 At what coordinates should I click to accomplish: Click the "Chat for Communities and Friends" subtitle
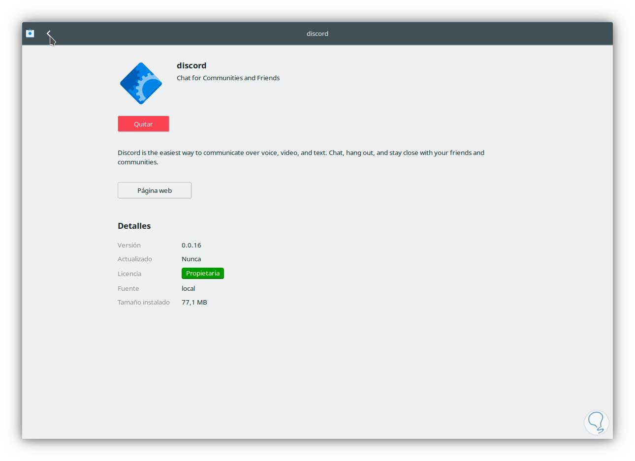pyautogui.click(x=228, y=78)
